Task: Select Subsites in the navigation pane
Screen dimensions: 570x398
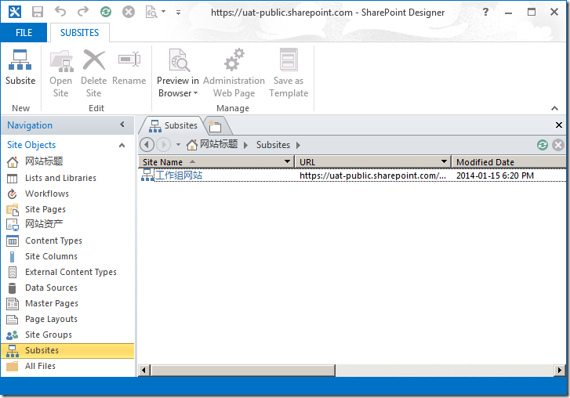Action: tap(67, 350)
